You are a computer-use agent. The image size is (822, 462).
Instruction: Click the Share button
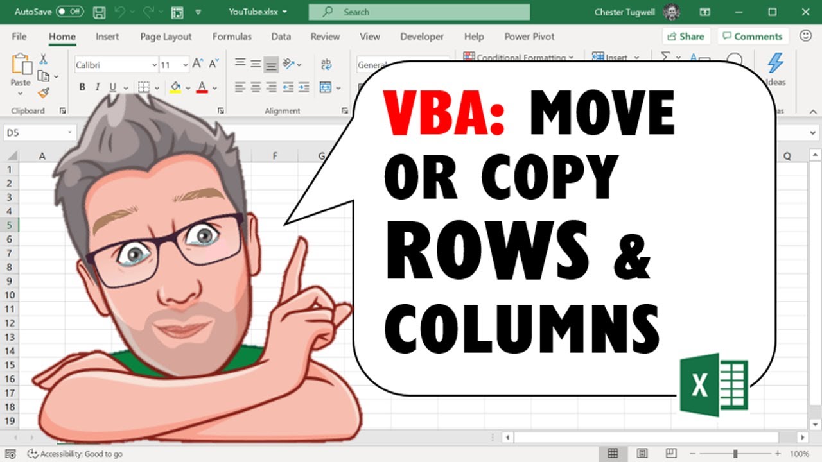tap(686, 37)
